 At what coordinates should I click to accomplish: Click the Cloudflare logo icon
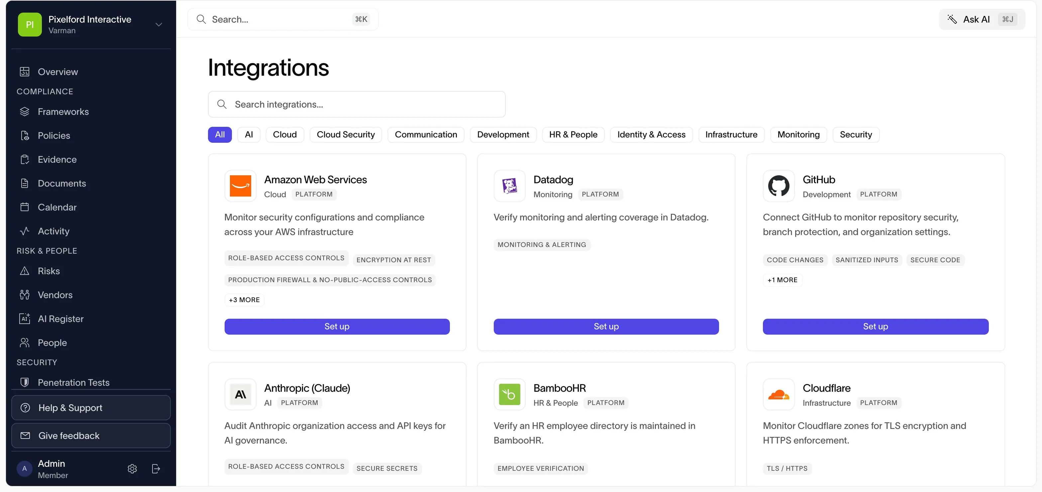pyautogui.click(x=779, y=394)
